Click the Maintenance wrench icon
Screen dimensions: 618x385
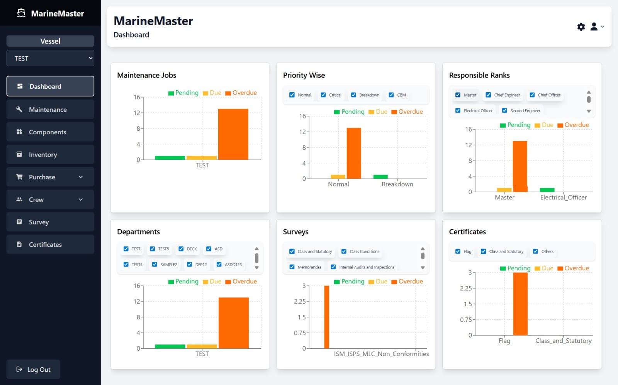(19, 110)
